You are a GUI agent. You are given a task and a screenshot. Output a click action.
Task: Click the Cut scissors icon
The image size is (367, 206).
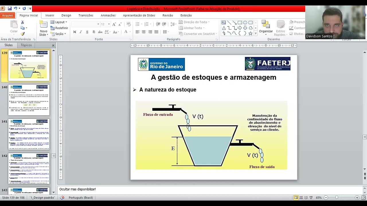(x=22, y=22)
